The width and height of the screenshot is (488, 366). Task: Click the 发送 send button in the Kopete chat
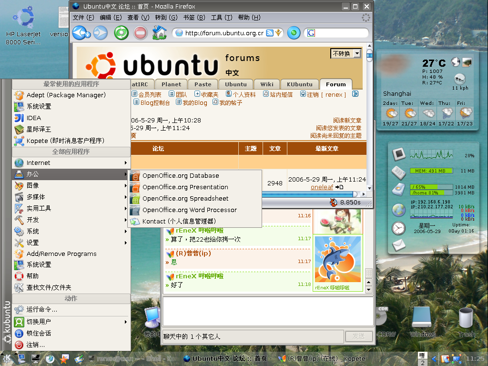358,336
